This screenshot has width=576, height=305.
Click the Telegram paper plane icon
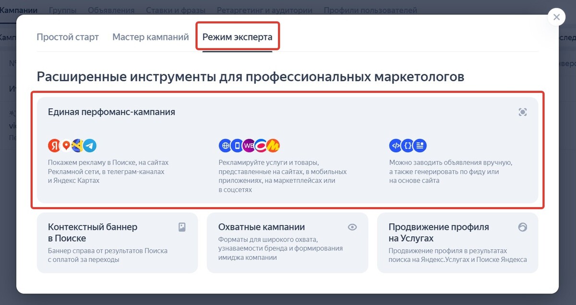[x=90, y=145]
